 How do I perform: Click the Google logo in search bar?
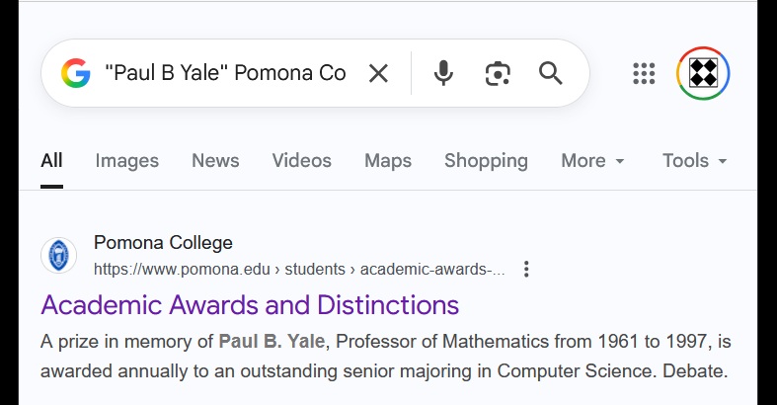[x=75, y=73]
